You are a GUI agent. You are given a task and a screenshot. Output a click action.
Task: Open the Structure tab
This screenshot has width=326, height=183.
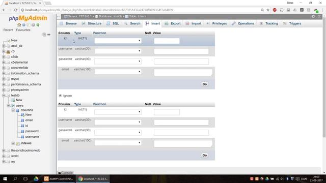(x=92, y=24)
